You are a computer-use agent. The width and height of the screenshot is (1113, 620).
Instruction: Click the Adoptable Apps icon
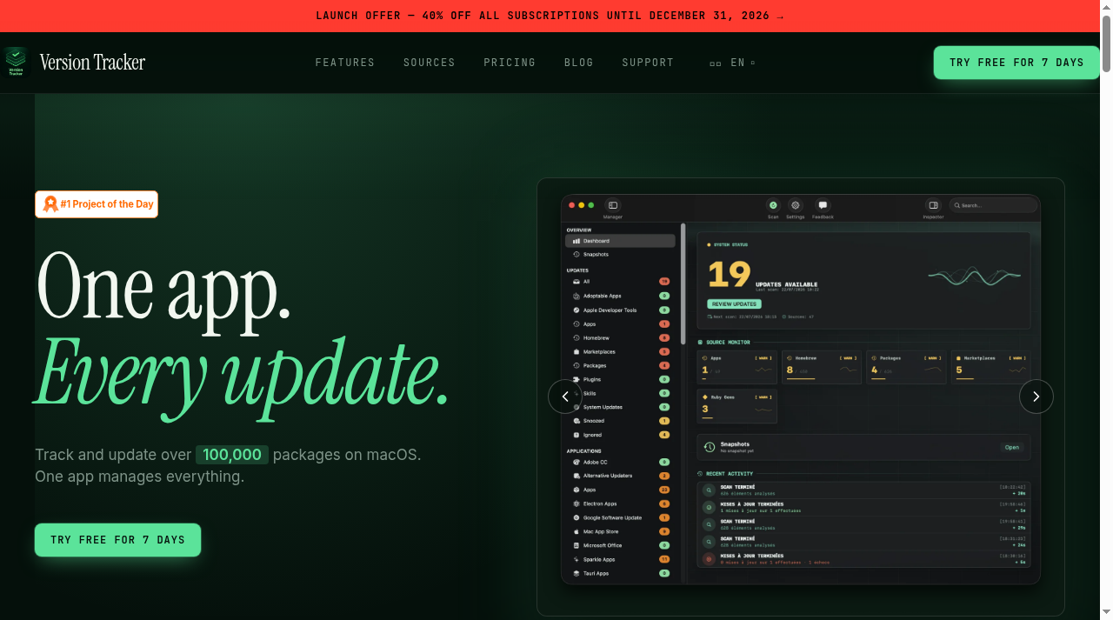pyautogui.click(x=576, y=296)
